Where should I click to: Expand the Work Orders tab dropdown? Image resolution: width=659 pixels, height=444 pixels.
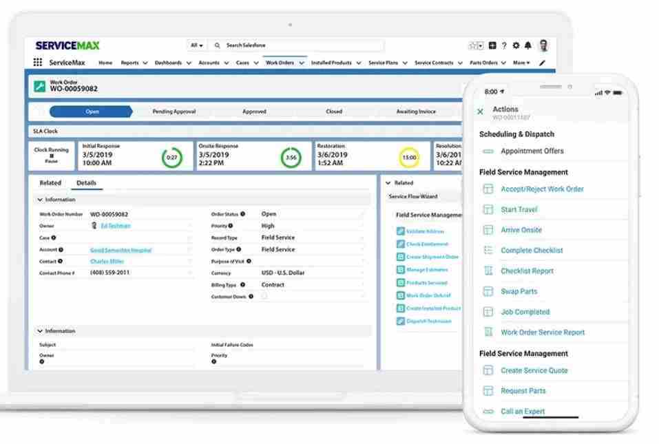[x=301, y=63]
